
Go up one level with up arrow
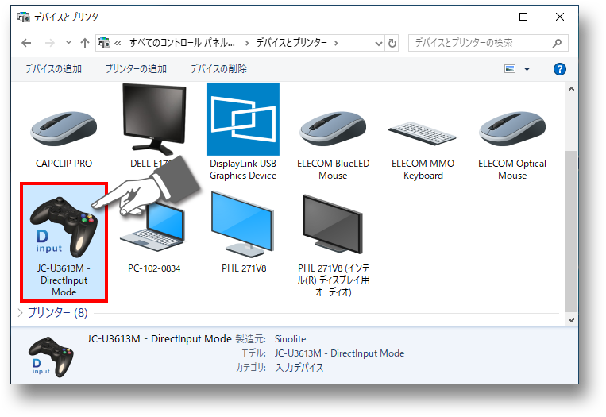pyautogui.click(x=85, y=43)
